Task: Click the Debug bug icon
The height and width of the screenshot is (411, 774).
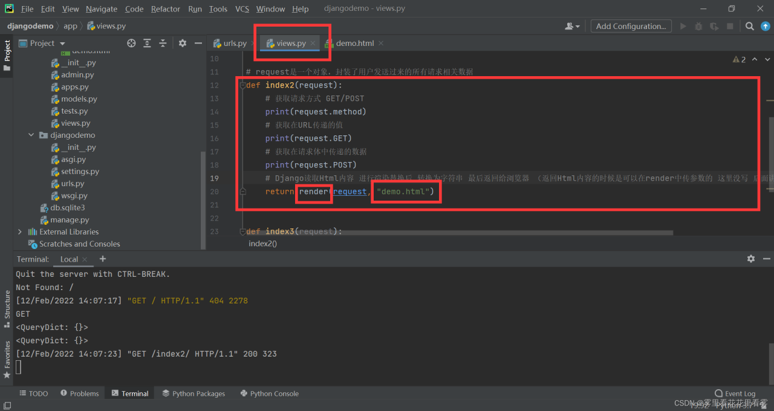Action: click(x=698, y=26)
